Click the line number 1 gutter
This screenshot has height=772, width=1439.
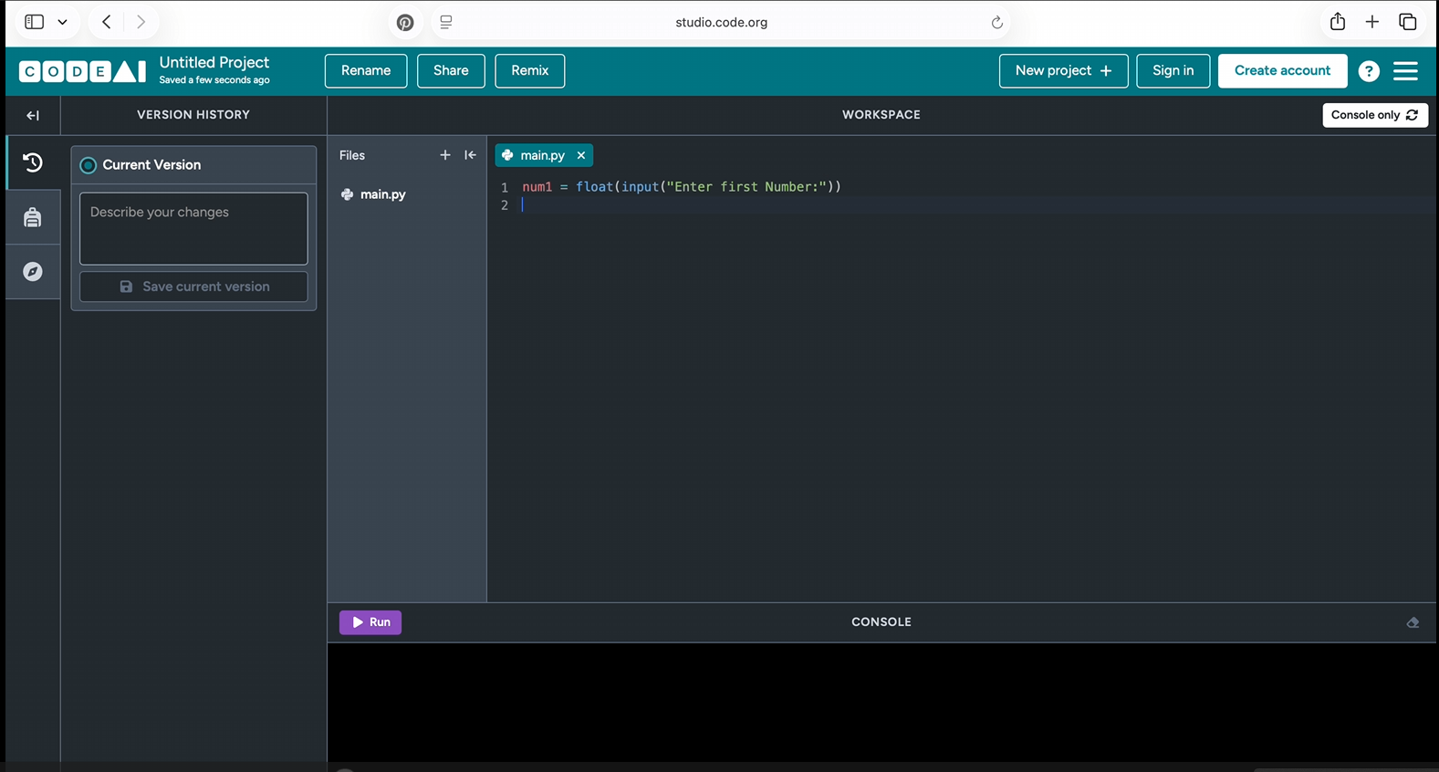504,187
